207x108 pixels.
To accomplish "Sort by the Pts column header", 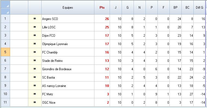I will [102, 8].
